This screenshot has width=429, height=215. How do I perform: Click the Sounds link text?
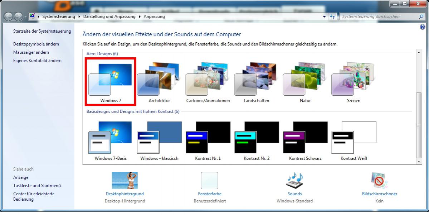tap(295, 193)
